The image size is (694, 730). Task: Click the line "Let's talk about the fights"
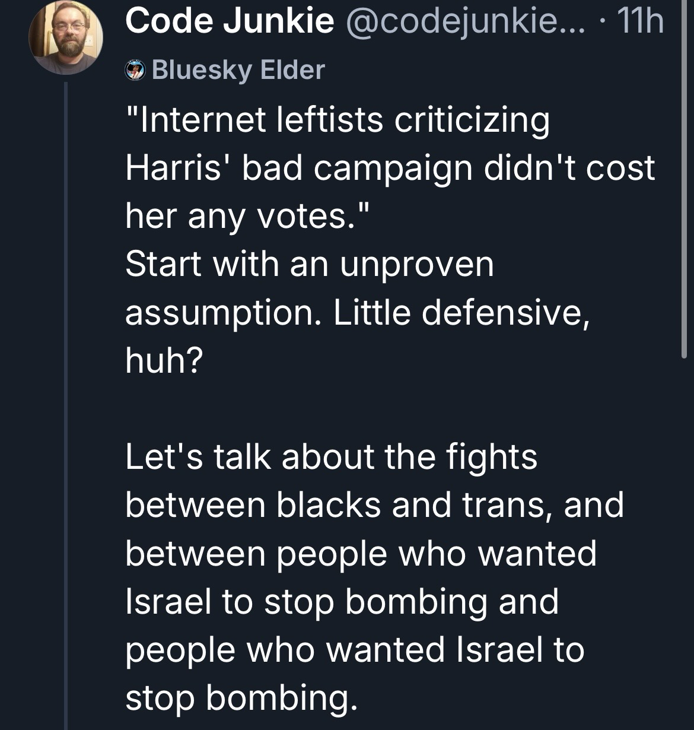pyautogui.click(x=331, y=457)
